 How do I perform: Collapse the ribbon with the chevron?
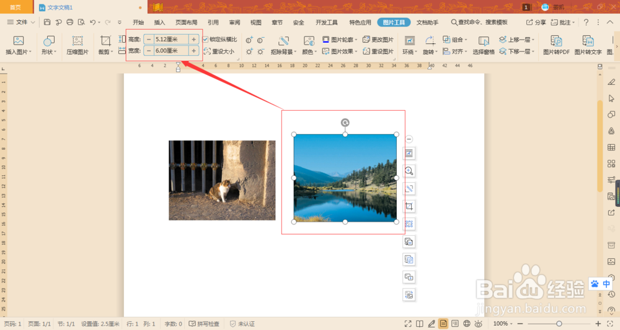coord(610,22)
